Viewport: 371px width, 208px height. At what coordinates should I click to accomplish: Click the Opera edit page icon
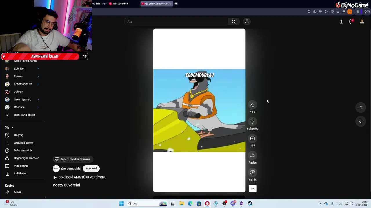click(x=309, y=12)
